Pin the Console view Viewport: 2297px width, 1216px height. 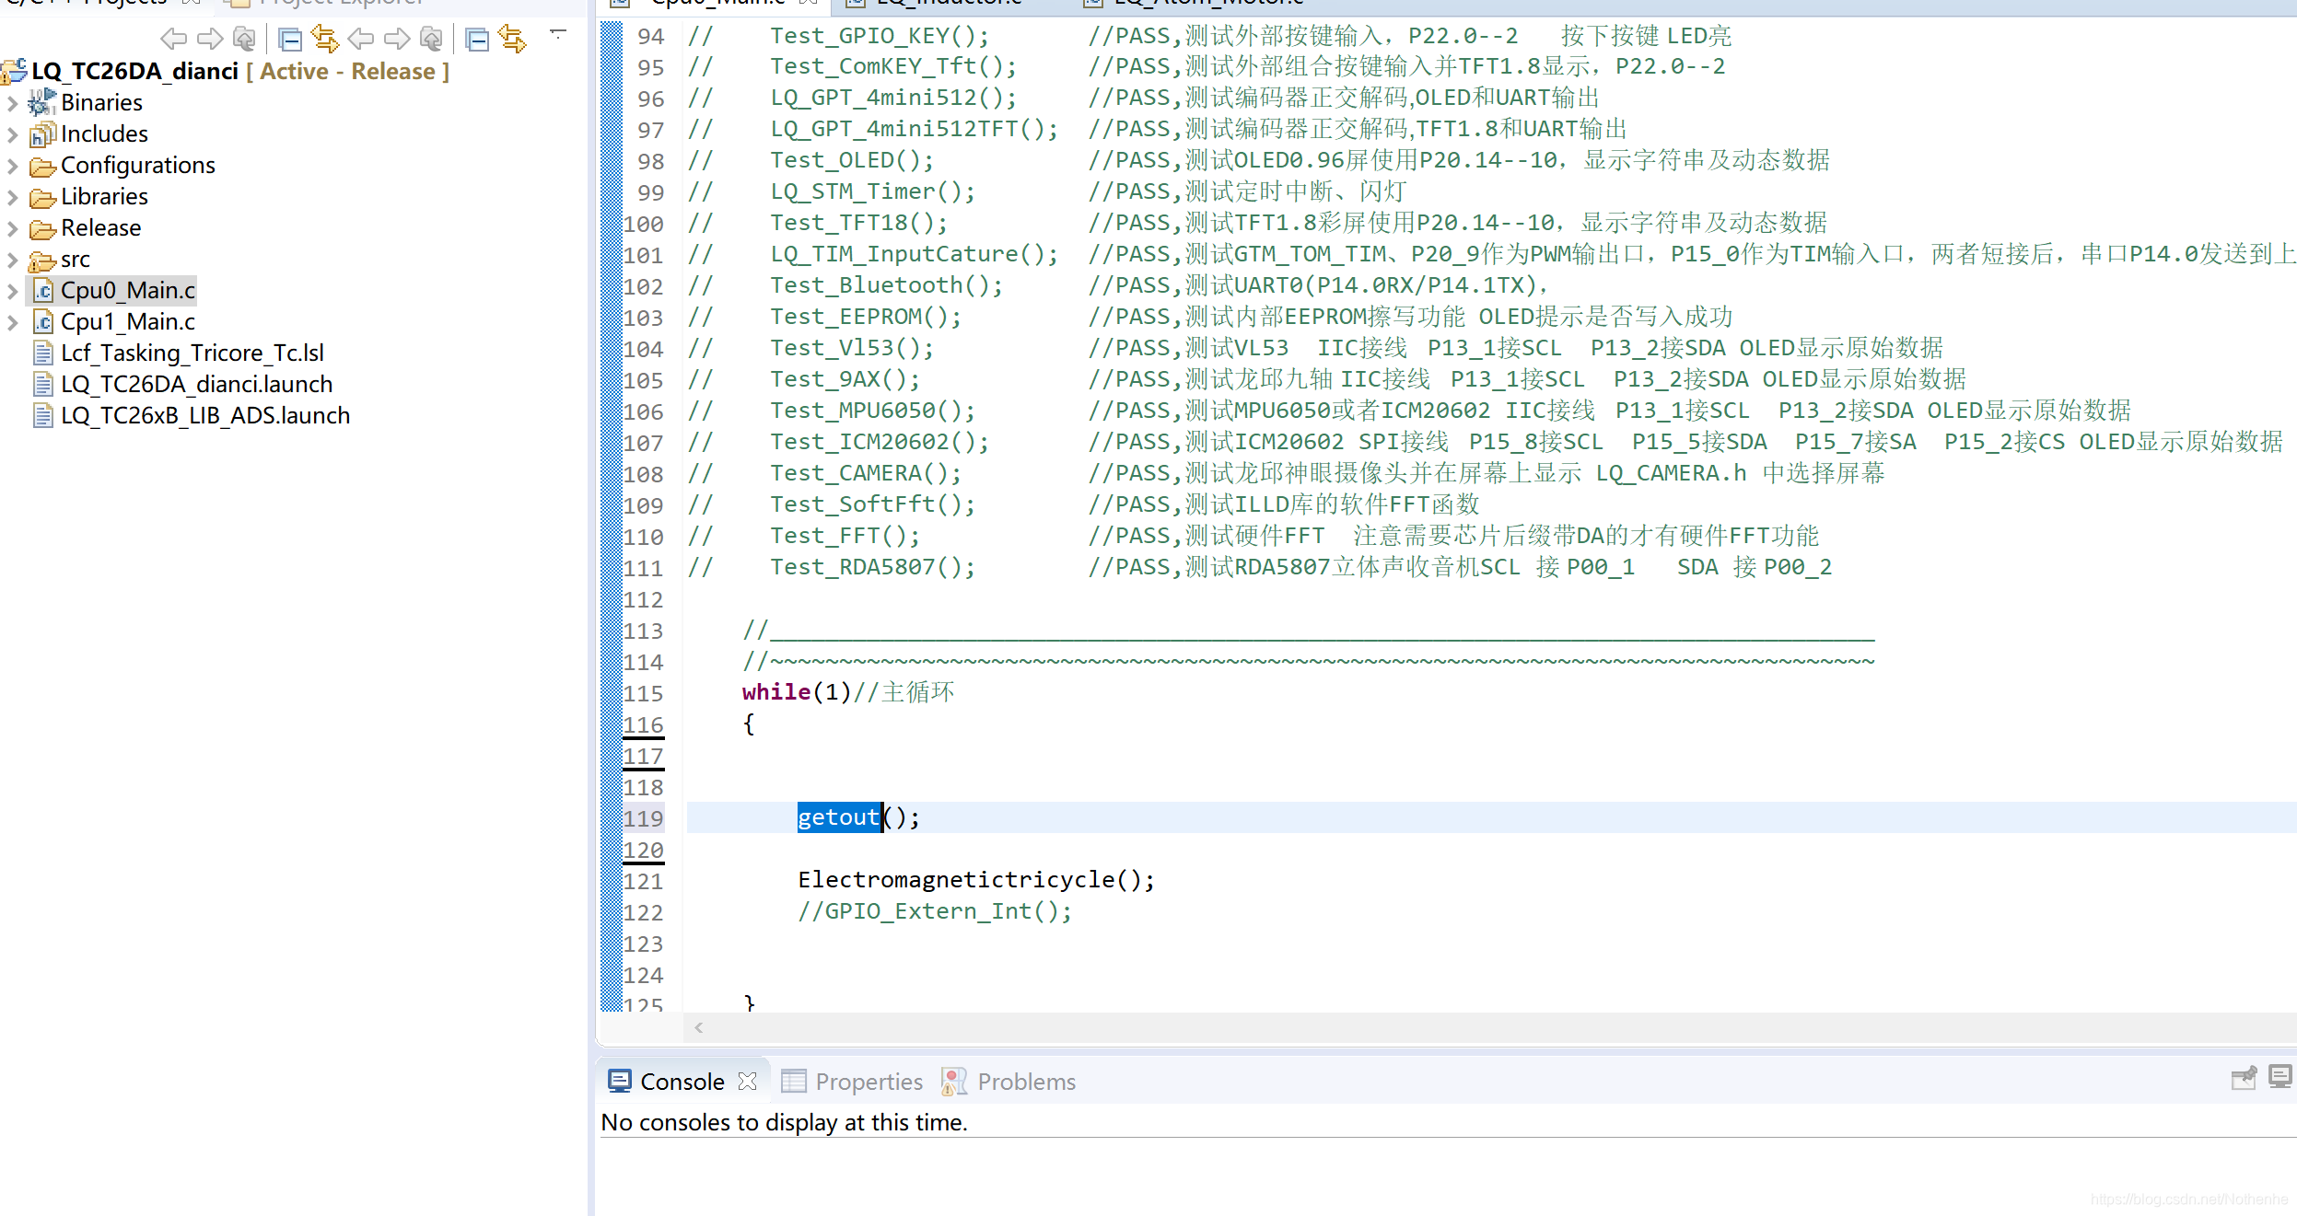[2243, 1078]
